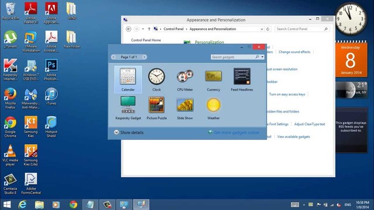Select the uTorrent desktop icon
The width and height of the screenshot is (374, 210).
click(11, 40)
